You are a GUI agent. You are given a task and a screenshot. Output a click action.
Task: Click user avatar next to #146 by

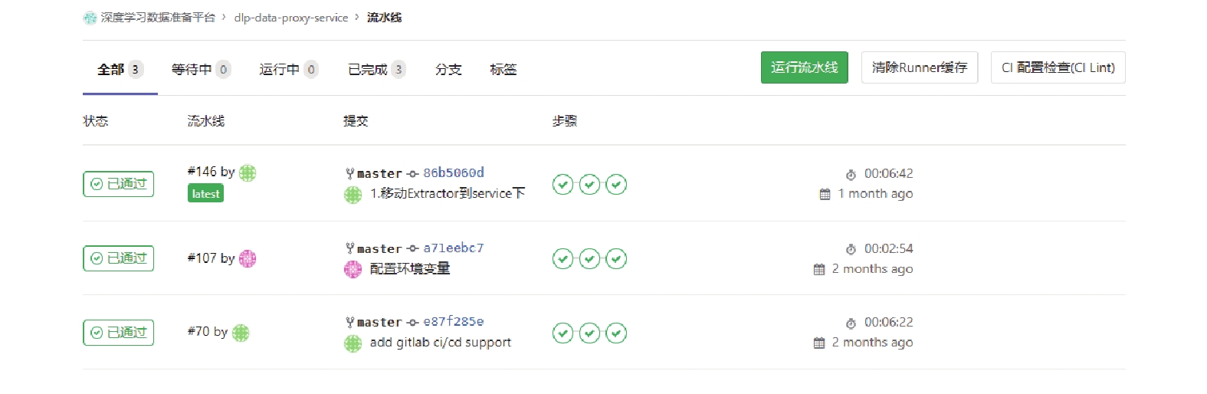coord(248,172)
